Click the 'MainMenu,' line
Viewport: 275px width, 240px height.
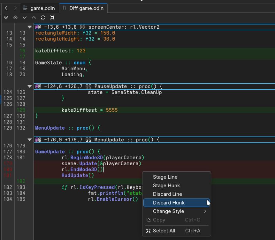point(75,68)
